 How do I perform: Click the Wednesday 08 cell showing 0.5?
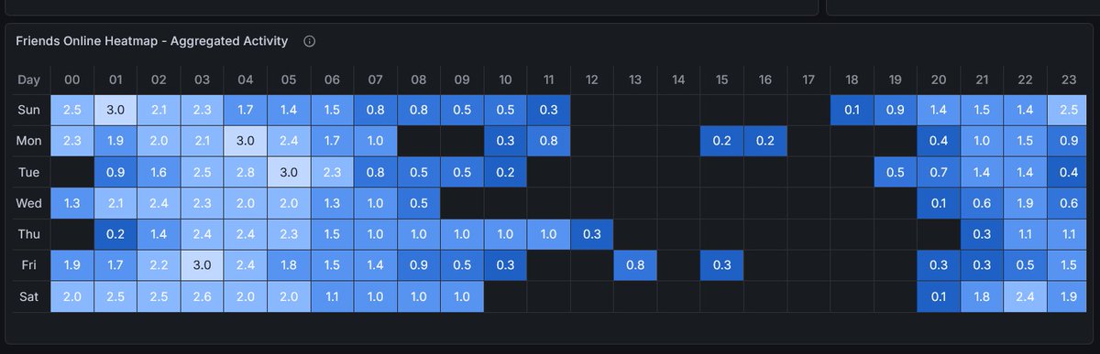(x=418, y=203)
